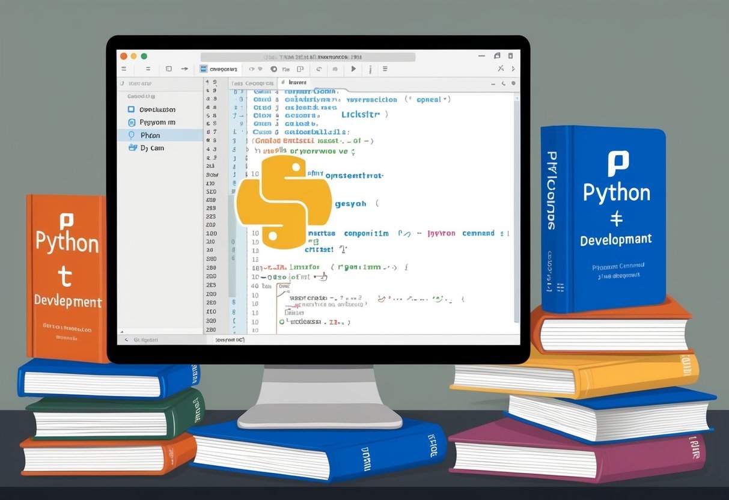This screenshot has width=729, height=500.
Task: Click the lightbulb icon next to 'Phon'
Action: pyautogui.click(x=132, y=135)
